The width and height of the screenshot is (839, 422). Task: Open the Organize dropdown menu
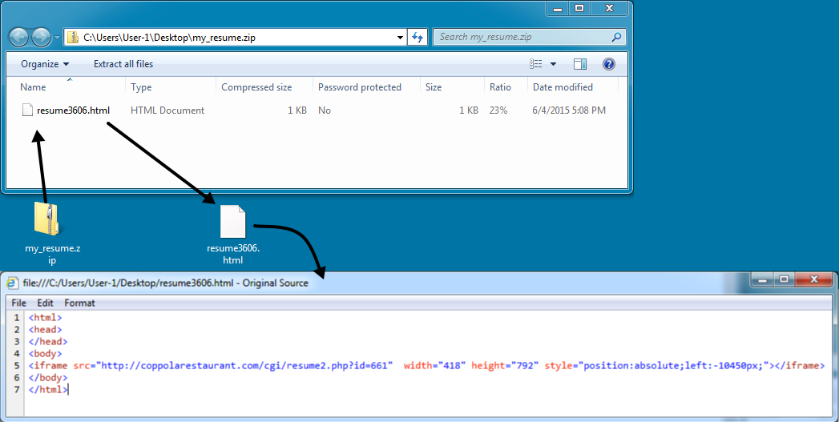(45, 64)
